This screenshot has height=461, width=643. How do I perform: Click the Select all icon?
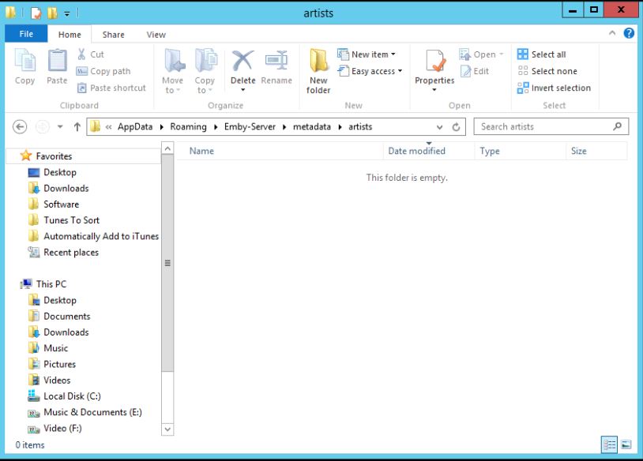[x=542, y=54]
